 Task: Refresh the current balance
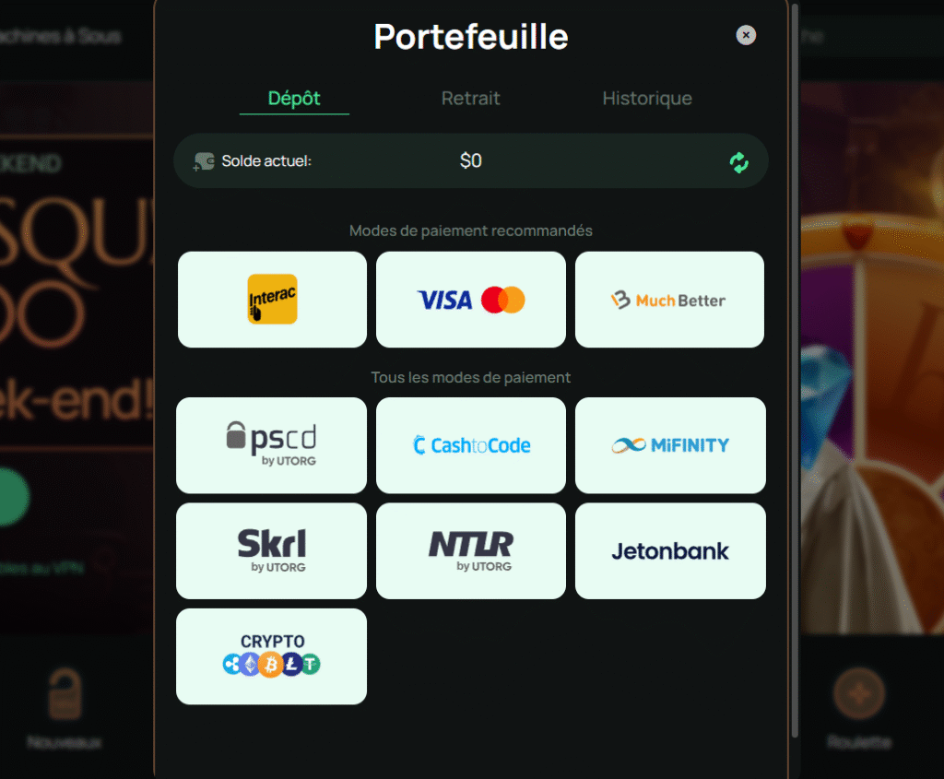click(x=738, y=162)
